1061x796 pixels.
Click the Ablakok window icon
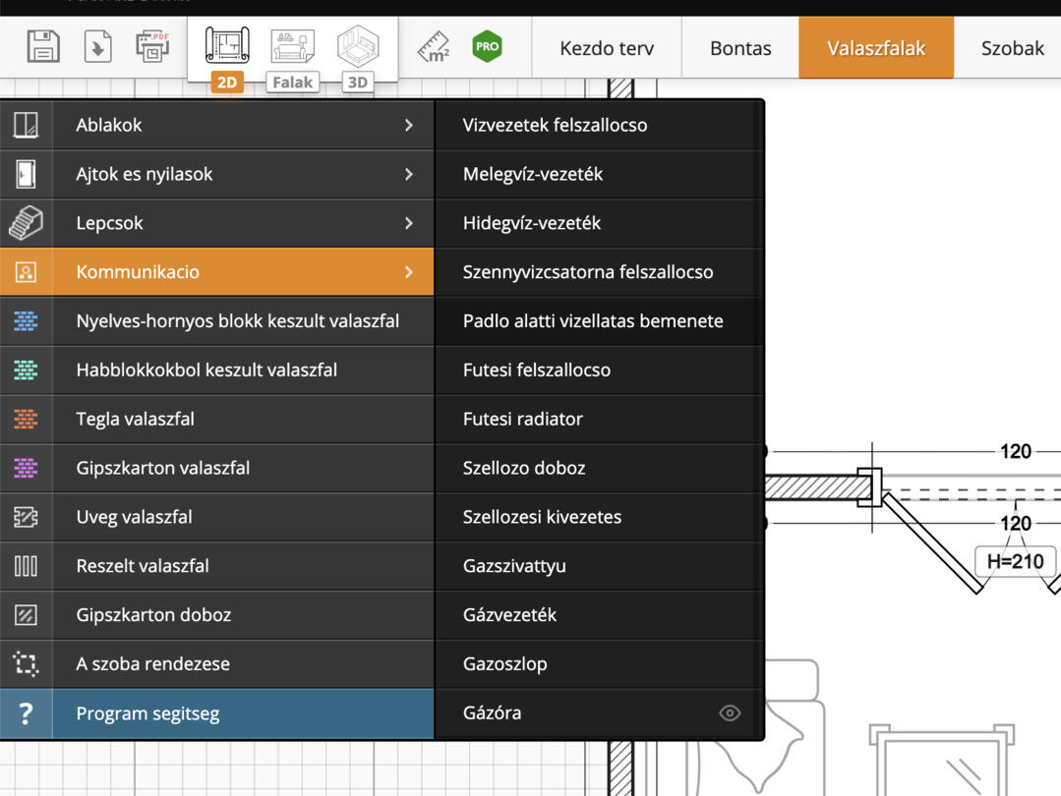(x=26, y=125)
